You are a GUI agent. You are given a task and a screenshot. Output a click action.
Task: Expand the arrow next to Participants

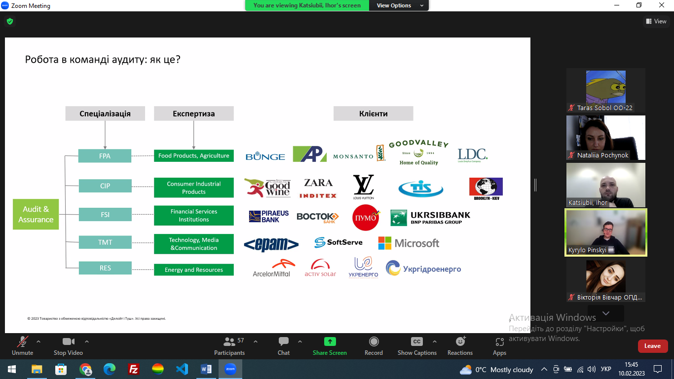[x=256, y=341]
